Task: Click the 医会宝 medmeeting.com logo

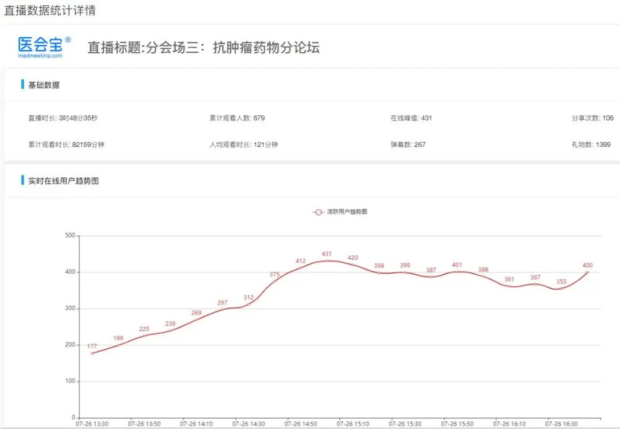Action: click(44, 48)
